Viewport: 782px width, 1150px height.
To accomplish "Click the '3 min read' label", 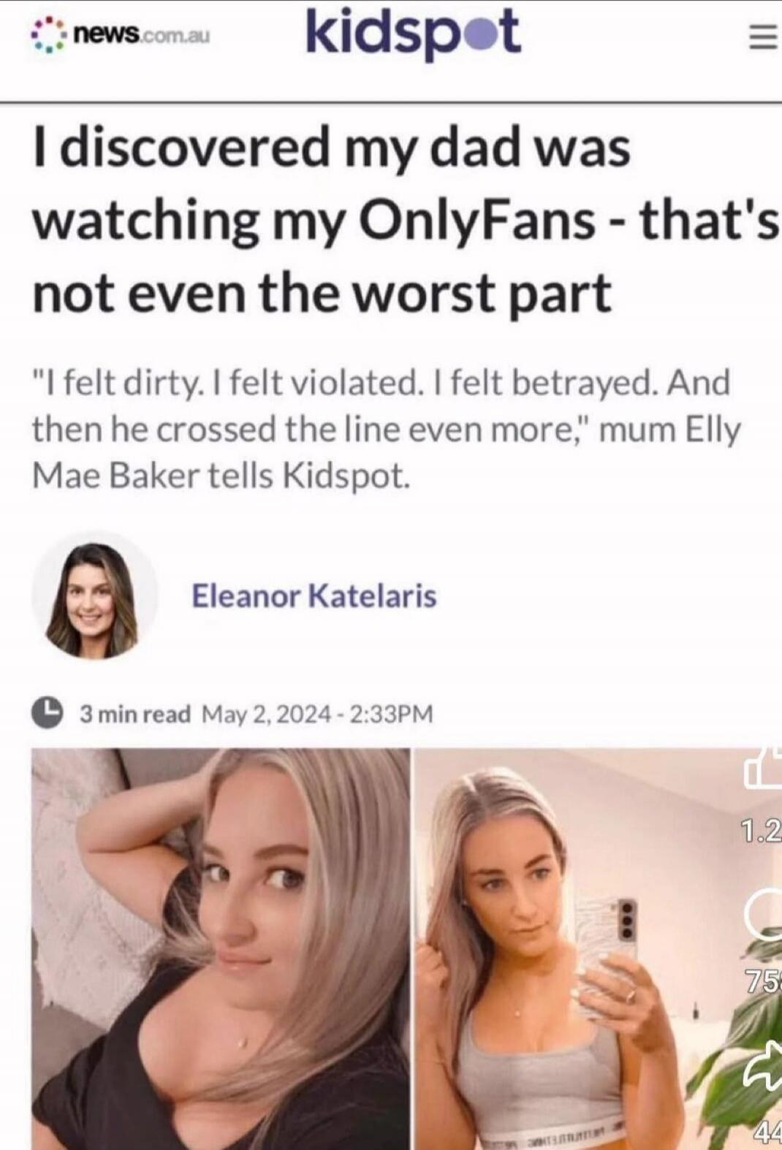I will point(135,713).
